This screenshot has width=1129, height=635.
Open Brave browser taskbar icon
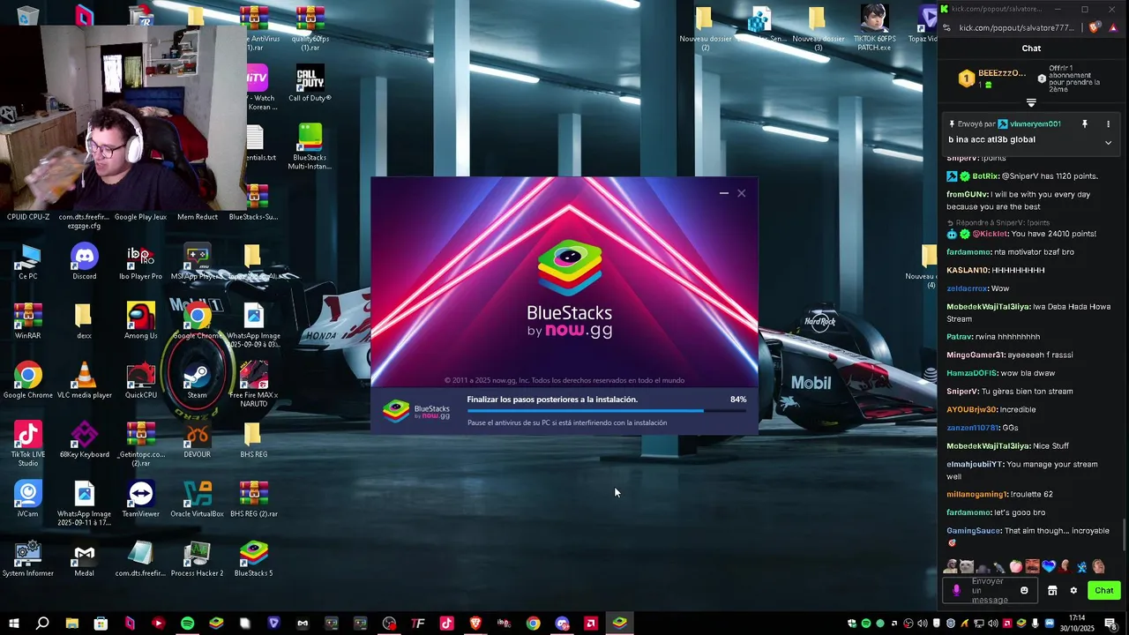tap(475, 624)
